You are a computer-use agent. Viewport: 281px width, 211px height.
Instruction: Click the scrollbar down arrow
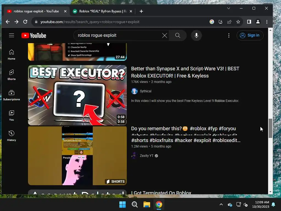click(x=270, y=192)
